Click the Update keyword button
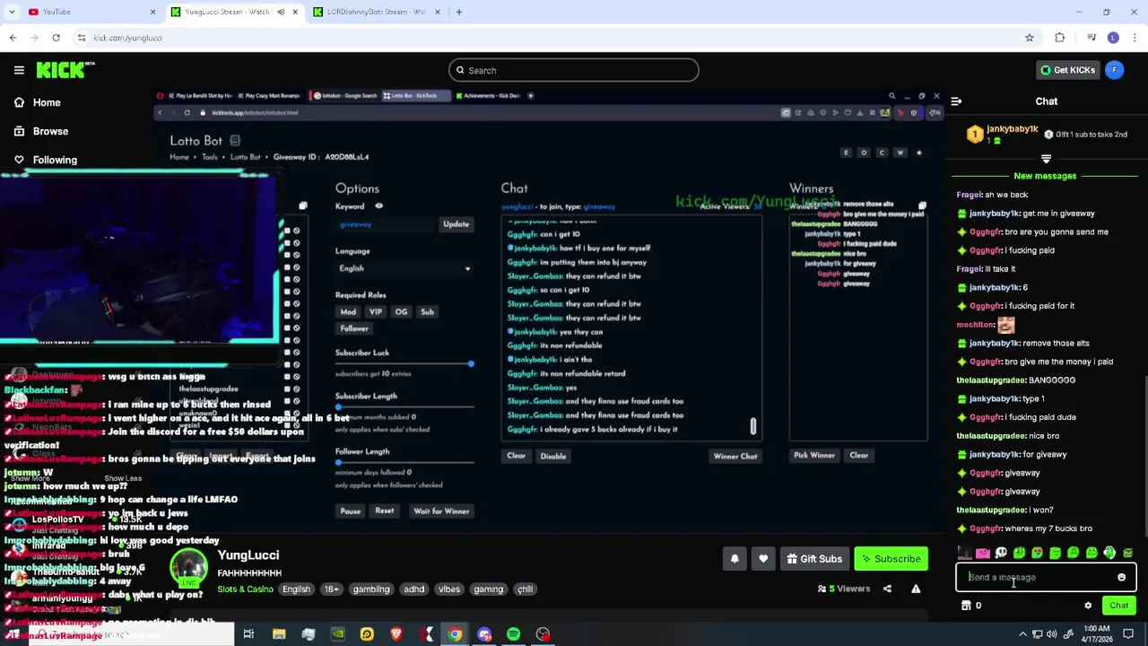This screenshot has width=1148, height=646. (456, 224)
